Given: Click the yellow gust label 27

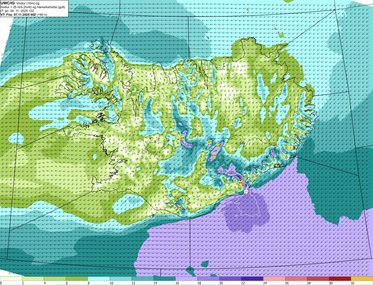Looking at the screenshot, I should pyautogui.click(x=210, y=142).
